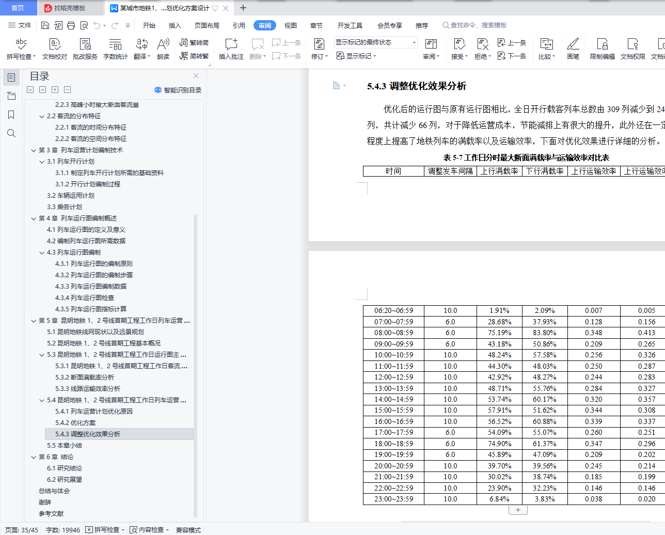Open restrict editing (限制编辑)
The width and height of the screenshot is (665, 535).
coord(603,49)
